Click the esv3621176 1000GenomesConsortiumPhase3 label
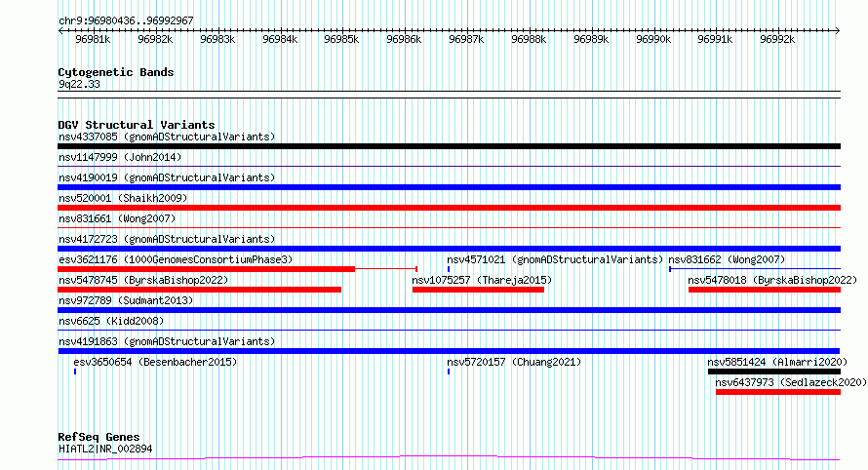This screenshot has height=470, width=868. [176, 259]
